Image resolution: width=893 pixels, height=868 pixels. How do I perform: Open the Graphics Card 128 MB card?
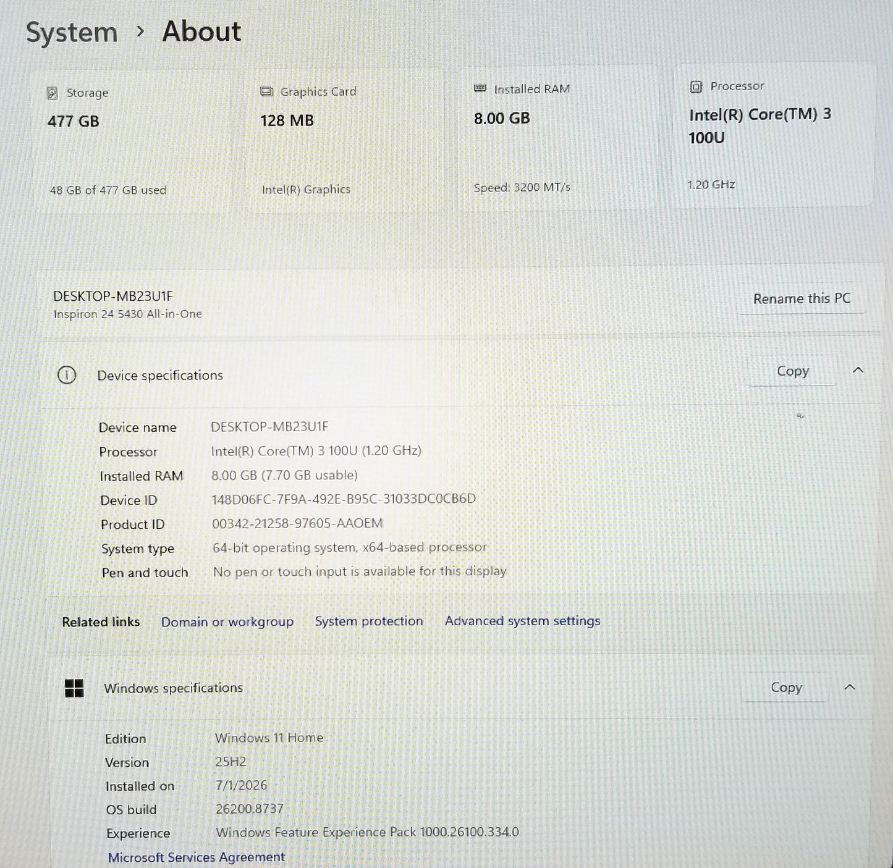345,141
